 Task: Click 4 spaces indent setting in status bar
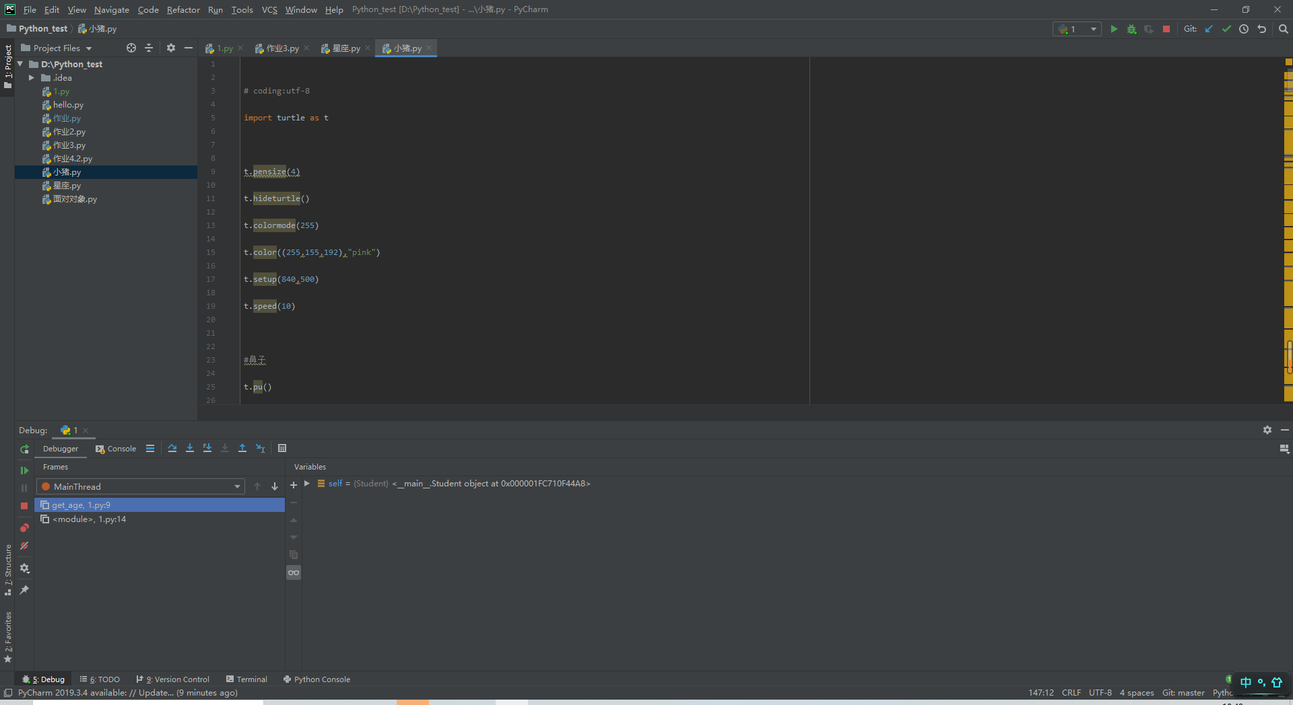1137,693
